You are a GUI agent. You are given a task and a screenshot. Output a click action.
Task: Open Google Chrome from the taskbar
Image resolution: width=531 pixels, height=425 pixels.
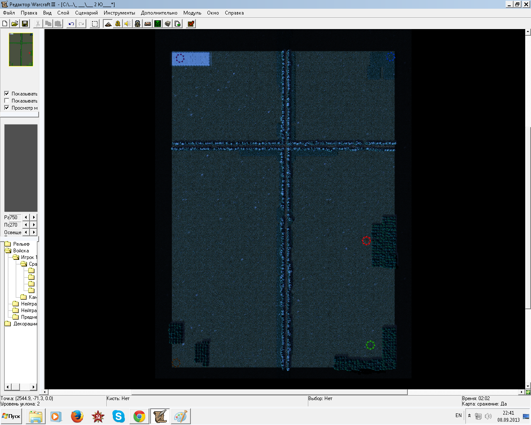tap(139, 416)
